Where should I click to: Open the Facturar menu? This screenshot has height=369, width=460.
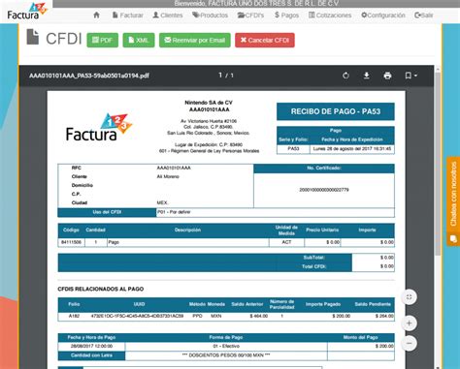pyautogui.click(x=128, y=15)
